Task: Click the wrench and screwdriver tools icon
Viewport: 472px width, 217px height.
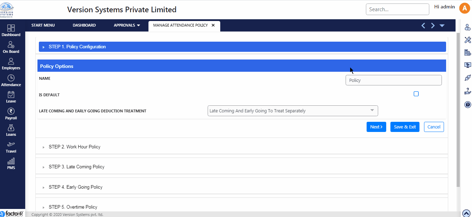Action: click(x=467, y=40)
